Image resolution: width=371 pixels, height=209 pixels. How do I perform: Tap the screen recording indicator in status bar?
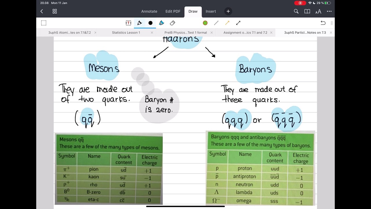[300, 3]
